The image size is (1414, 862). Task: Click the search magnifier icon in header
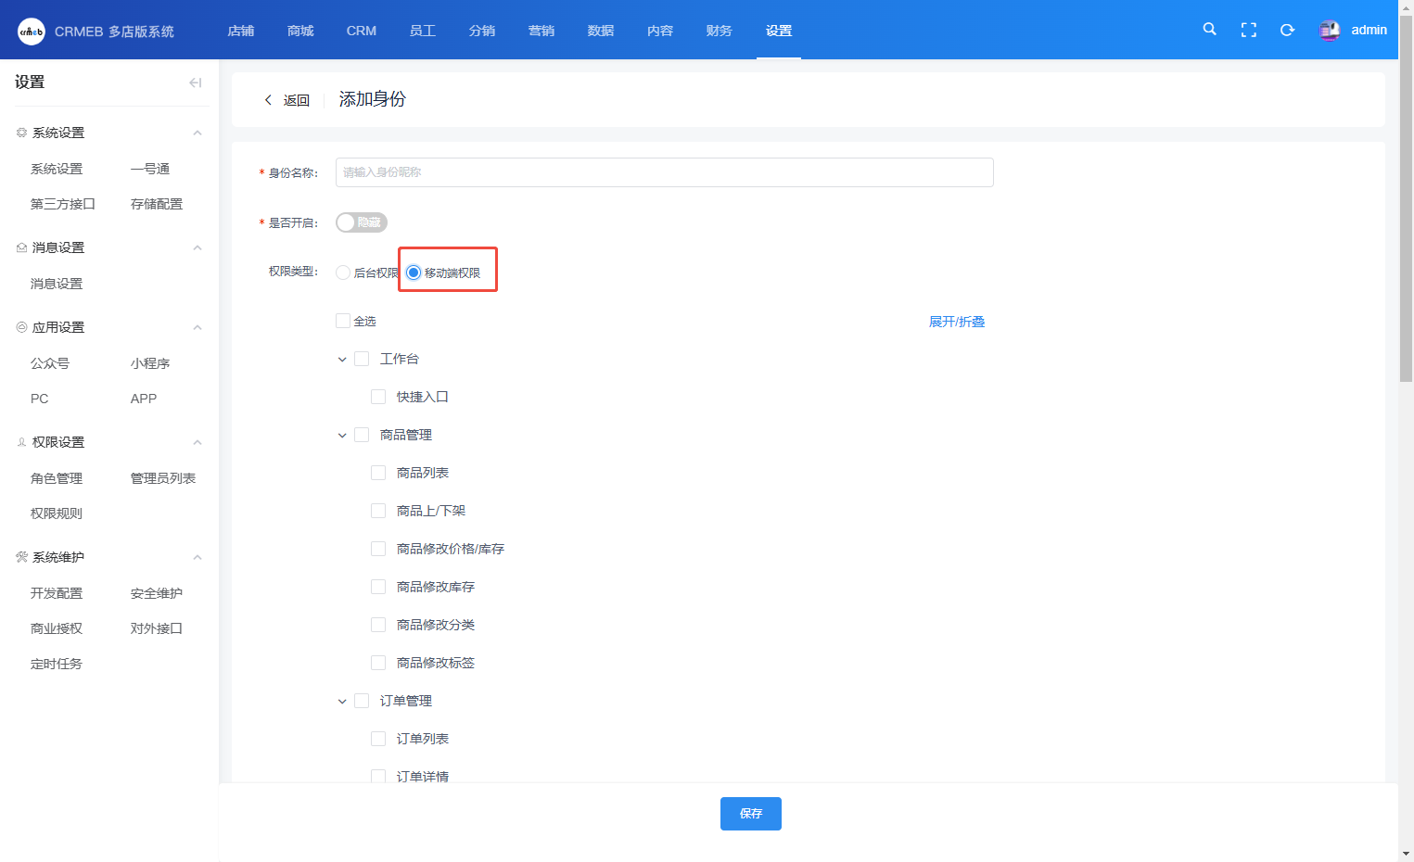[1209, 30]
